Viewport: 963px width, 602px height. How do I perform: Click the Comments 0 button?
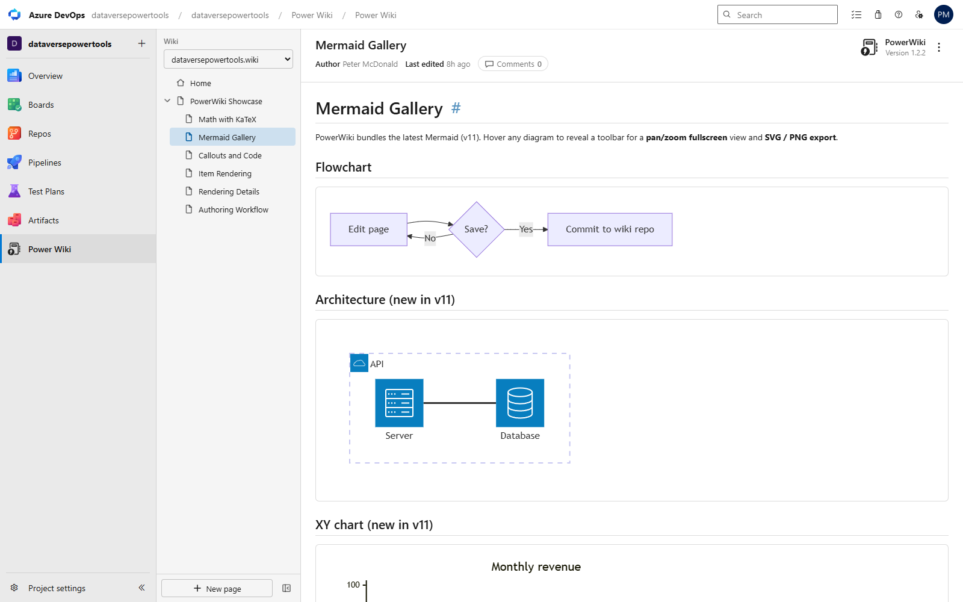tap(513, 64)
